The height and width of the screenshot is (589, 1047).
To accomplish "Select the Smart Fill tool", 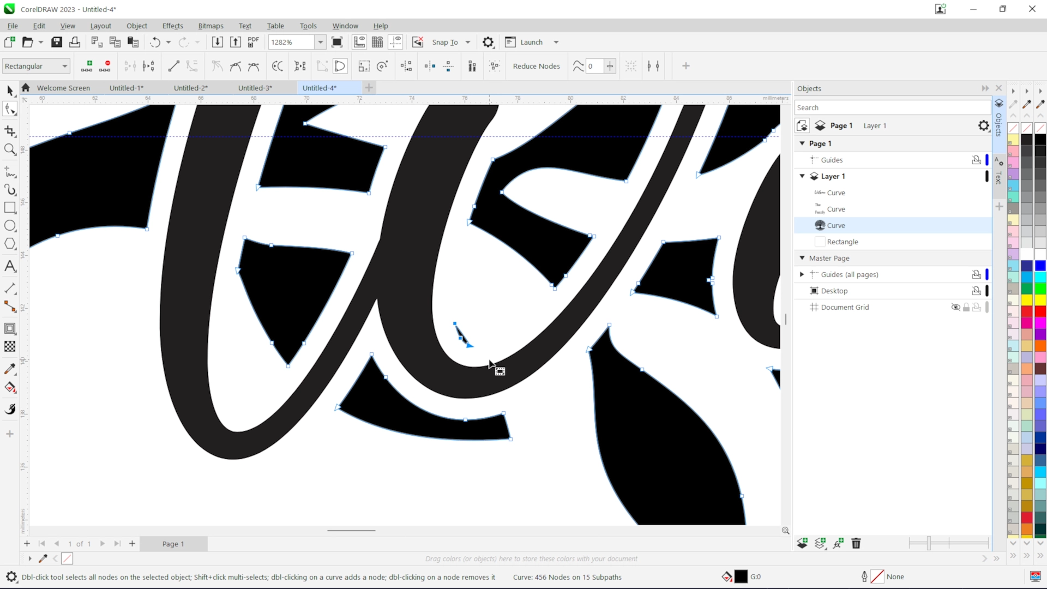I will [x=10, y=409].
